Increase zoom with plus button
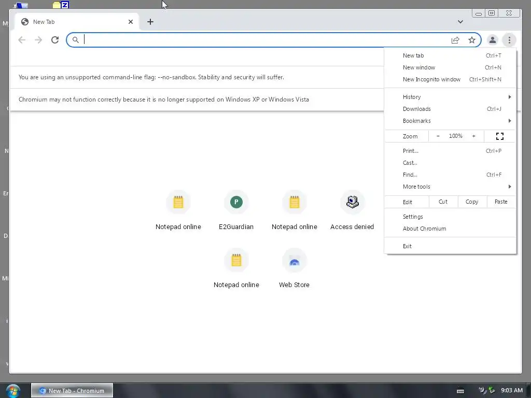The width and height of the screenshot is (531, 398). click(x=473, y=136)
